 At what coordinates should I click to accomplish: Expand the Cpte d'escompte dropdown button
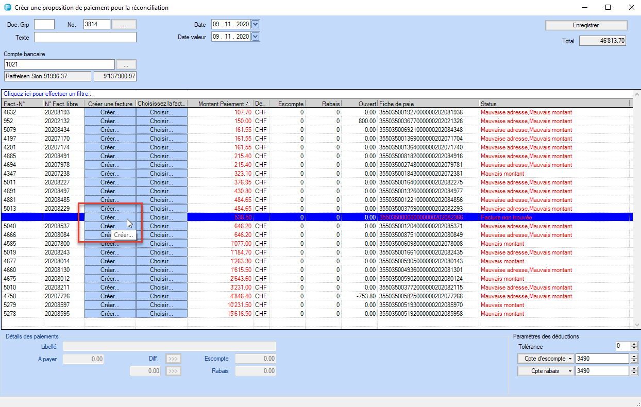click(x=546, y=359)
